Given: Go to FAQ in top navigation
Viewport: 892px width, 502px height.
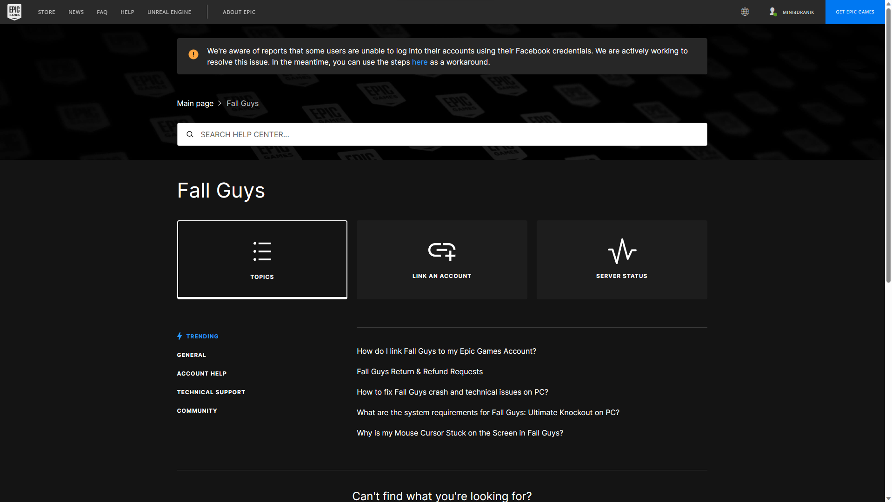Looking at the screenshot, I should coord(102,12).
